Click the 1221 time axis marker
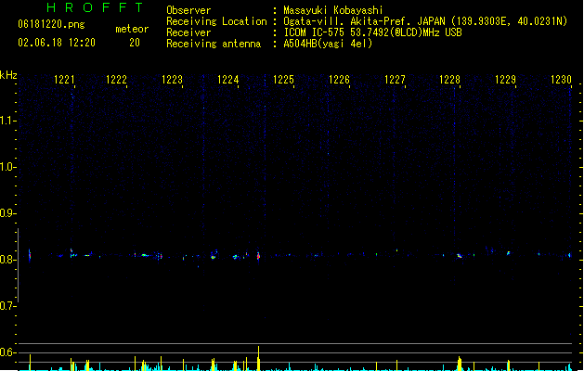 64,80
